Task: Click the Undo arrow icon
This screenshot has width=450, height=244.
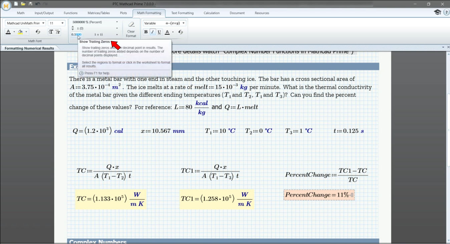Action: [x=37, y=4]
